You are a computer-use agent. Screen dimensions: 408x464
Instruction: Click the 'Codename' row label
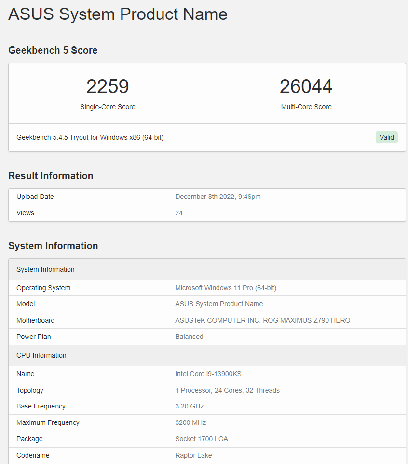coord(33,455)
